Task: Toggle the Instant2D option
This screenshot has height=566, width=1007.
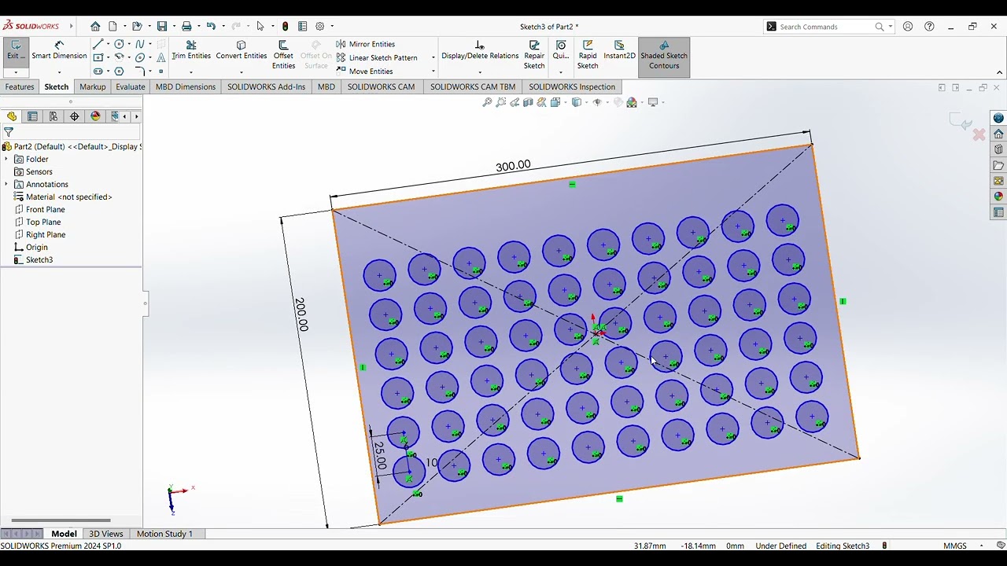Action: [619, 51]
